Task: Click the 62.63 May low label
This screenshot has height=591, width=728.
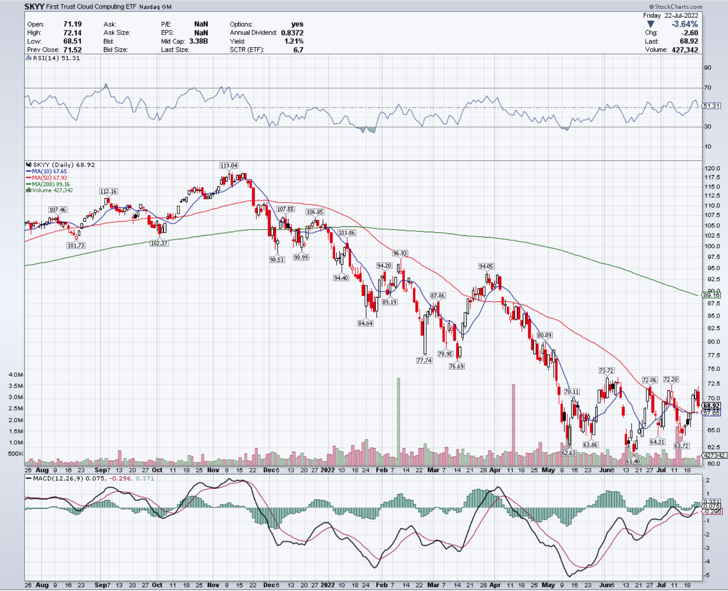Action: coord(569,453)
